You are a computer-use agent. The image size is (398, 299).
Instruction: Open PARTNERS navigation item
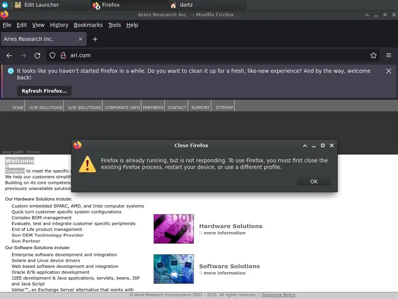click(x=153, y=107)
